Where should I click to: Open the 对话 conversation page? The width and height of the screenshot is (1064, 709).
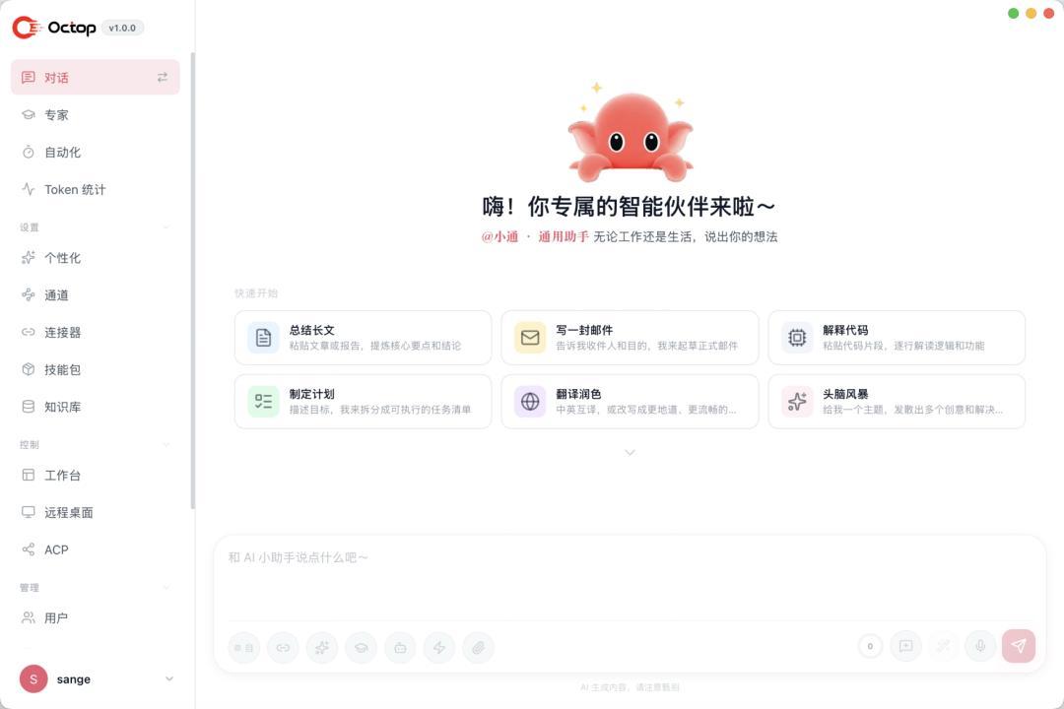(95, 78)
